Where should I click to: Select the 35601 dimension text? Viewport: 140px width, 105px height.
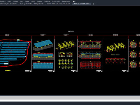[8, 35]
